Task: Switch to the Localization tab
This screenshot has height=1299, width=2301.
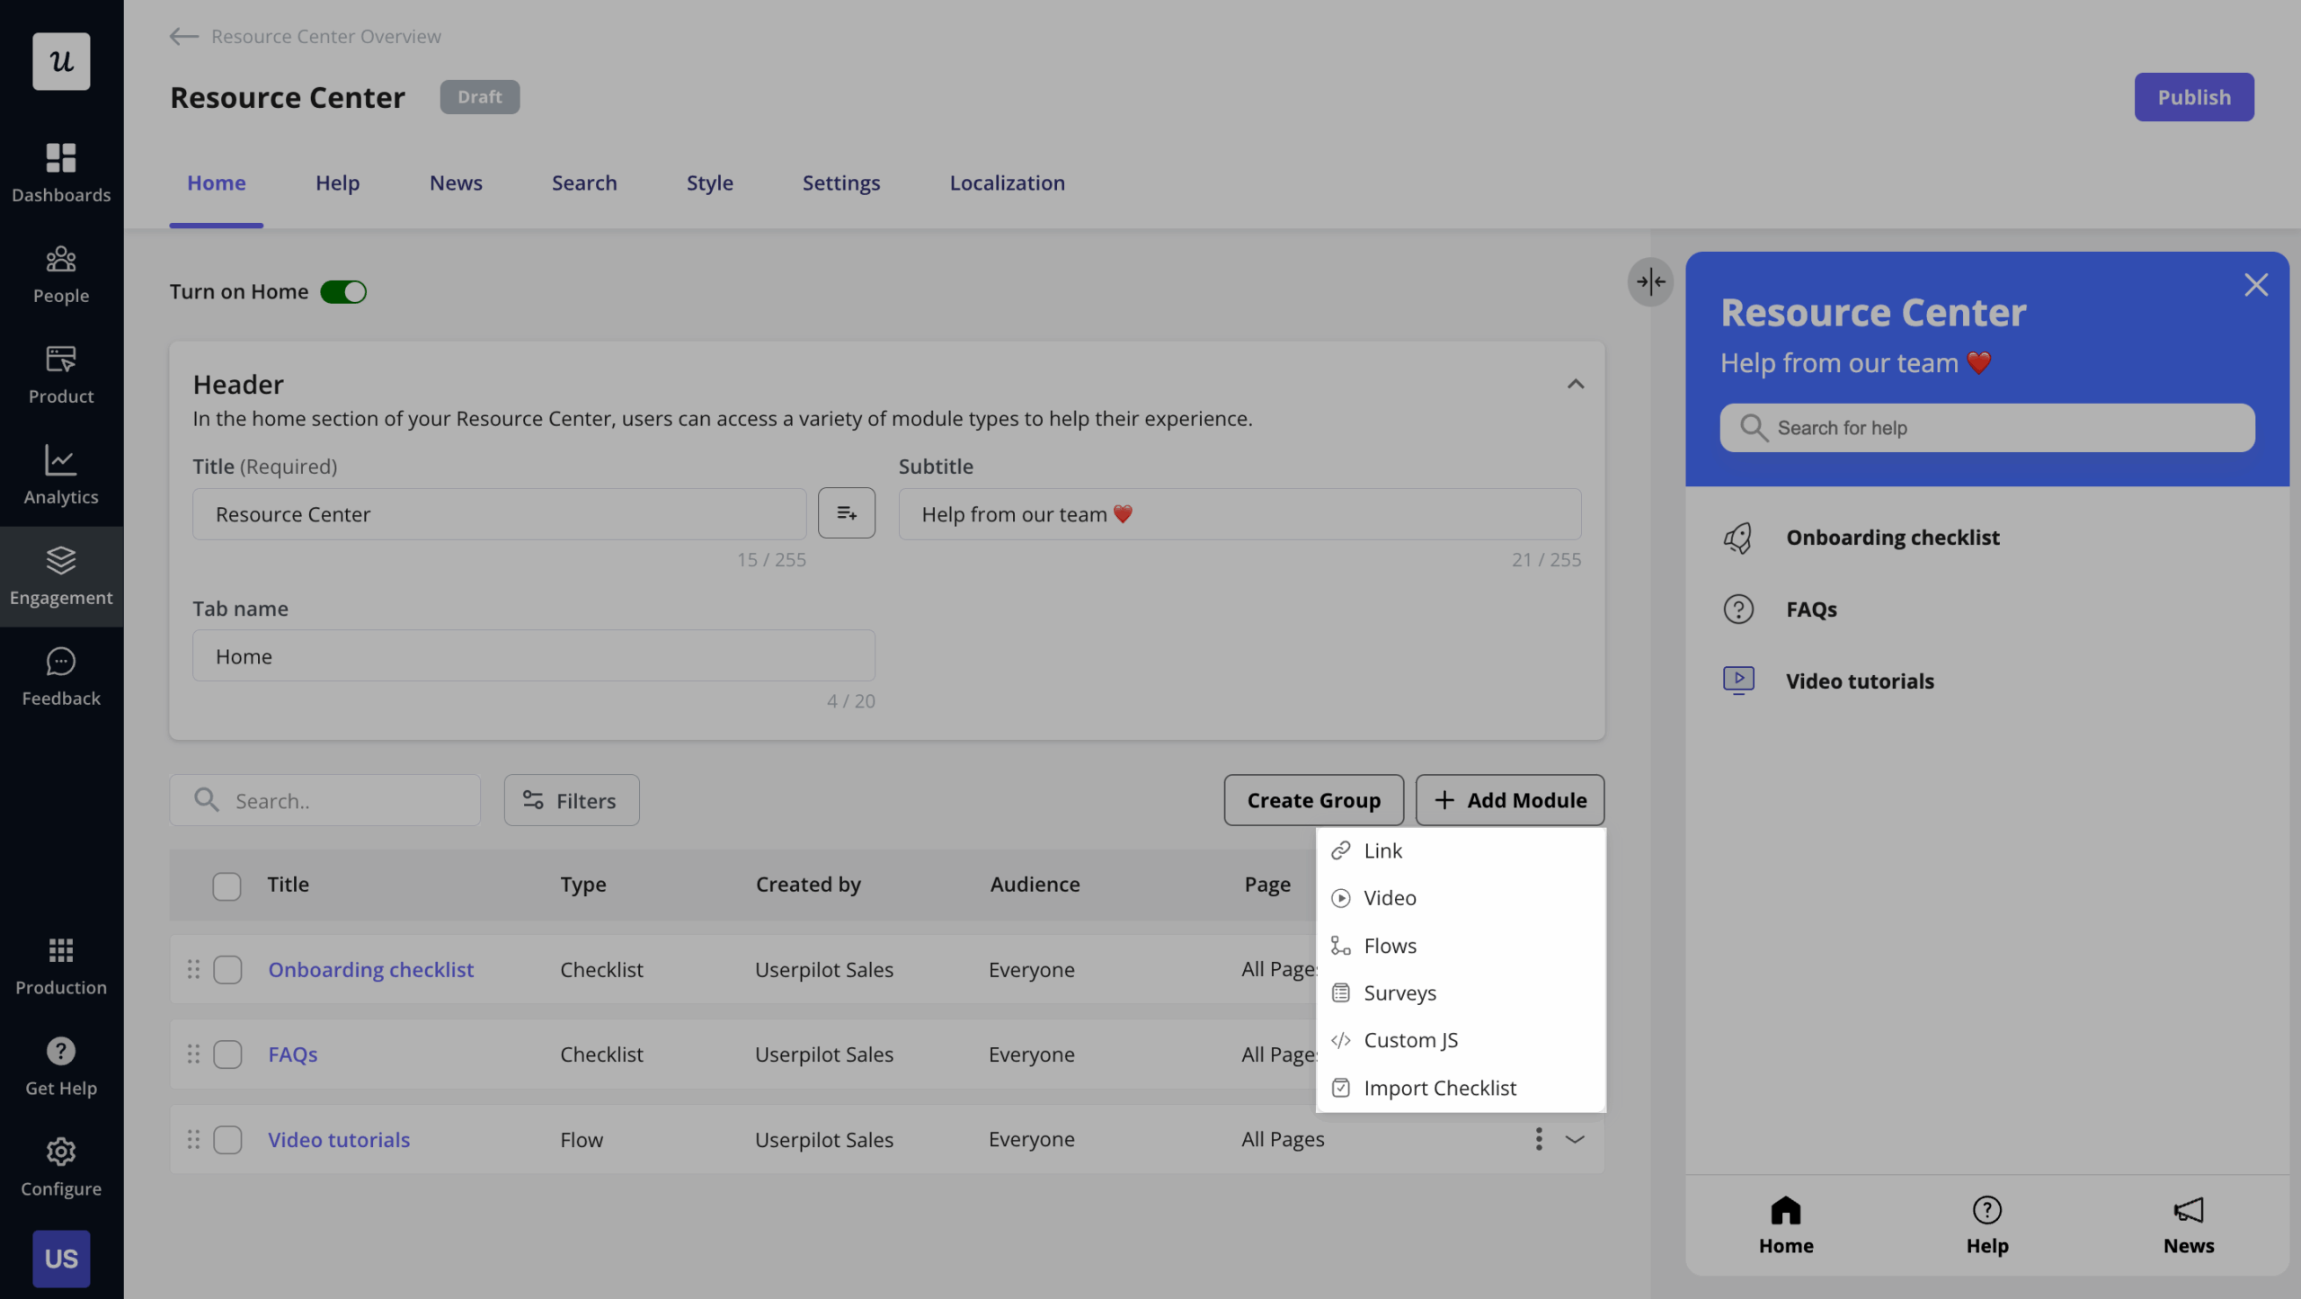Action: tap(1007, 182)
